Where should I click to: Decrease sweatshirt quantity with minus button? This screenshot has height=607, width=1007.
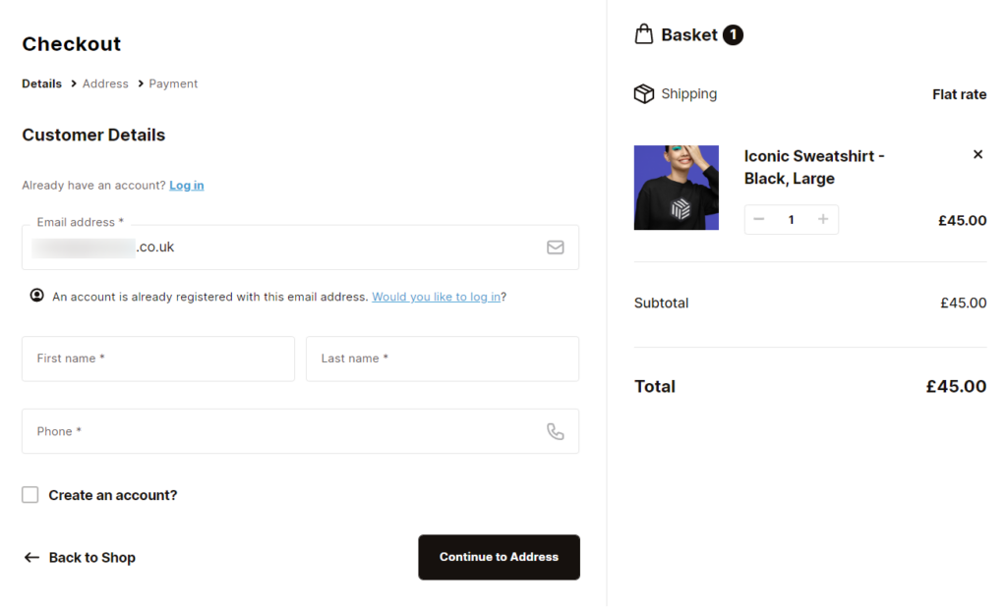click(x=758, y=219)
